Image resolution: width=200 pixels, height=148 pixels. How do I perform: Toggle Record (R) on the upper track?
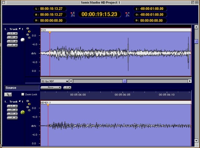tap(28, 28)
